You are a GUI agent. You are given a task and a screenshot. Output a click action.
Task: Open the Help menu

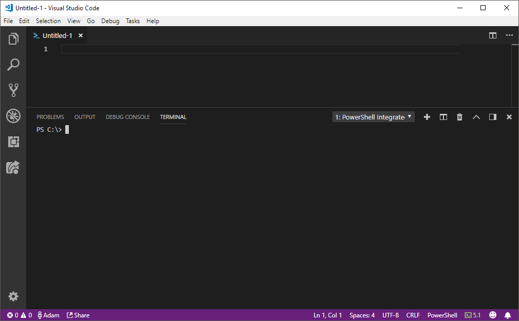click(x=153, y=21)
